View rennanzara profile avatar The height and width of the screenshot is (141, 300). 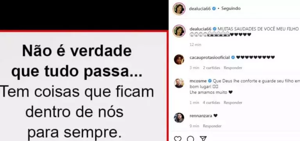pos(179,118)
